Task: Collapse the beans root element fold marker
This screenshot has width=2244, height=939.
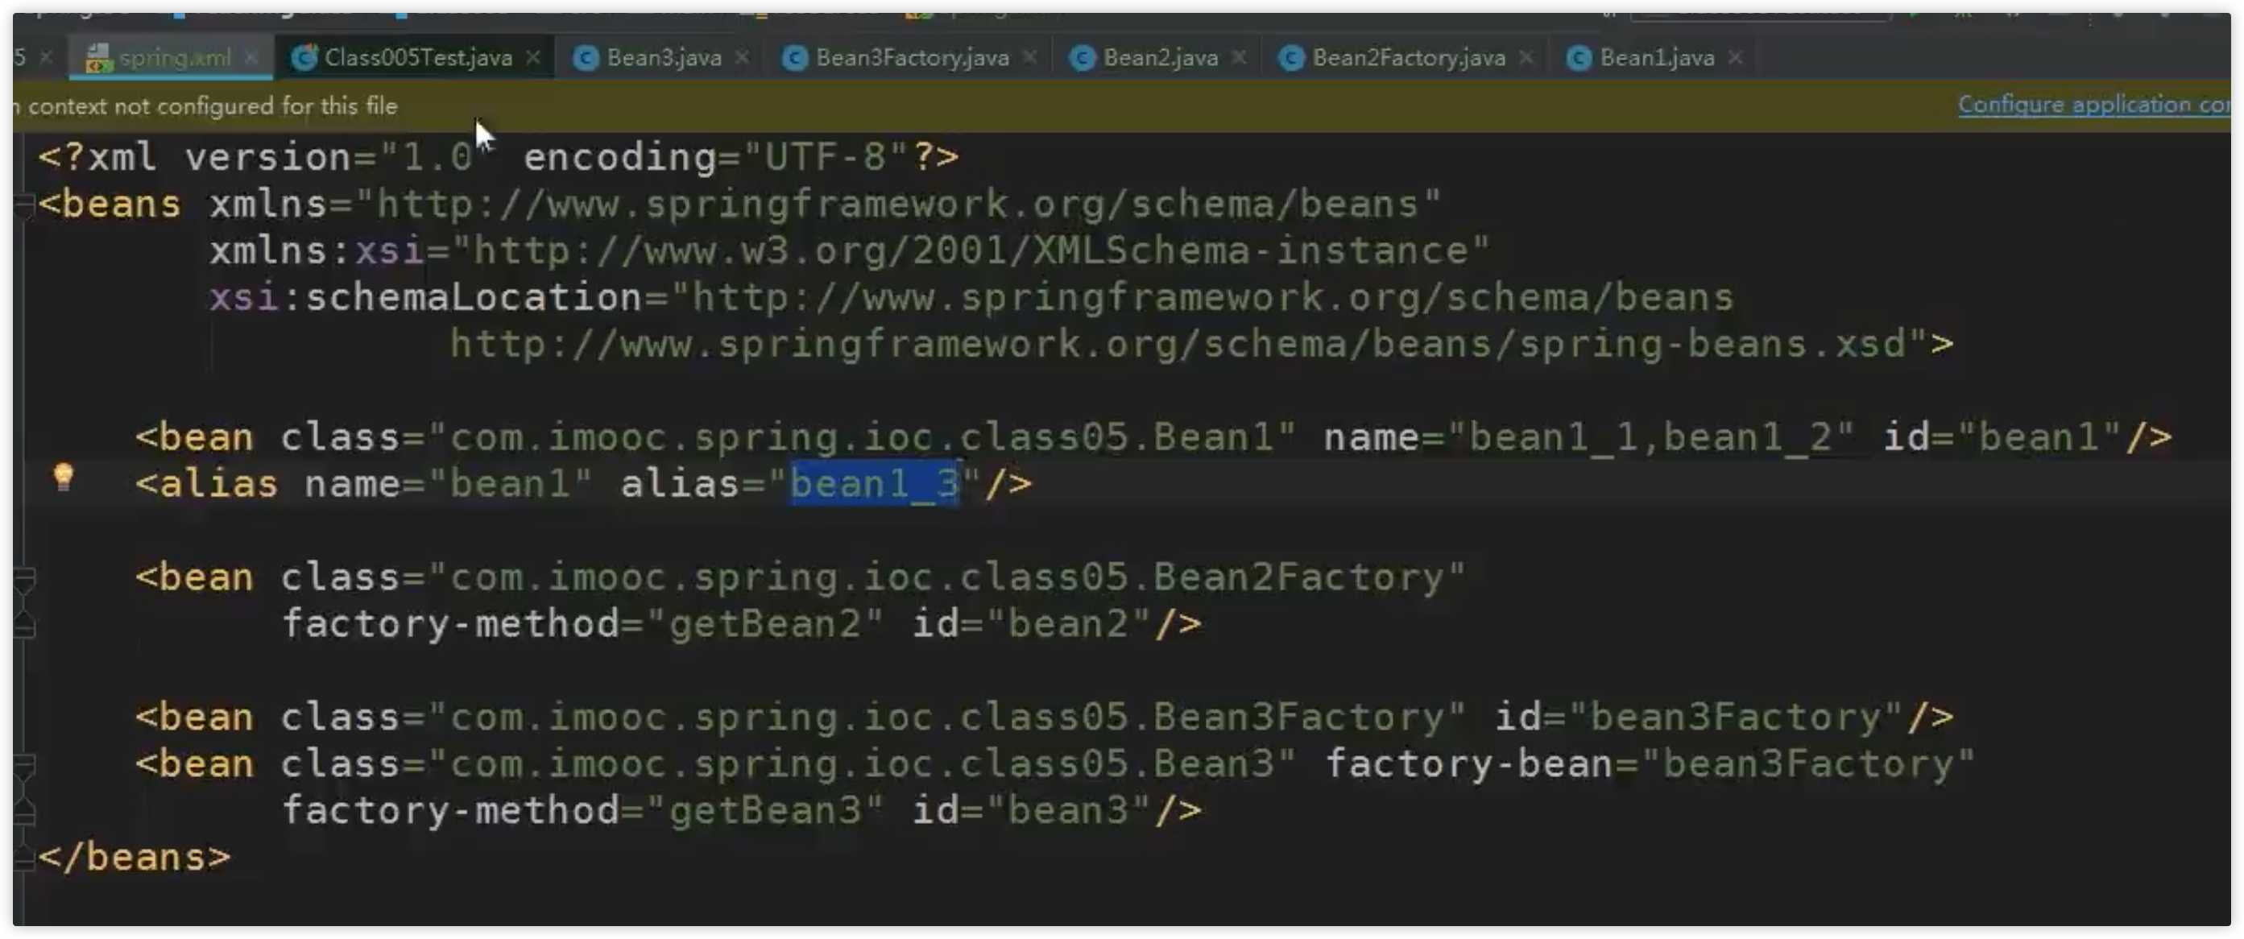Action: click(x=23, y=205)
